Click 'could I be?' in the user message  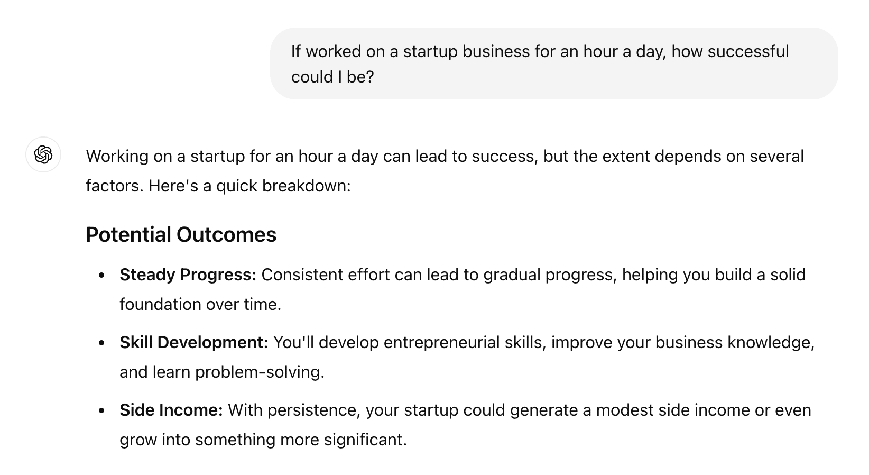(332, 77)
